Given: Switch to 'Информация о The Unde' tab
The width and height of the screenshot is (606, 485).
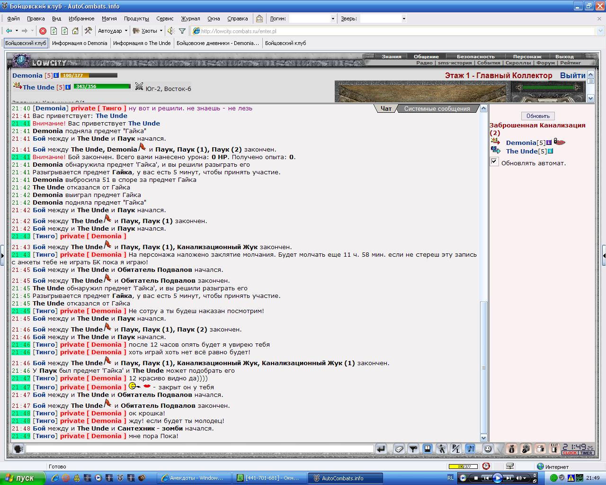Looking at the screenshot, I should tap(142, 43).
